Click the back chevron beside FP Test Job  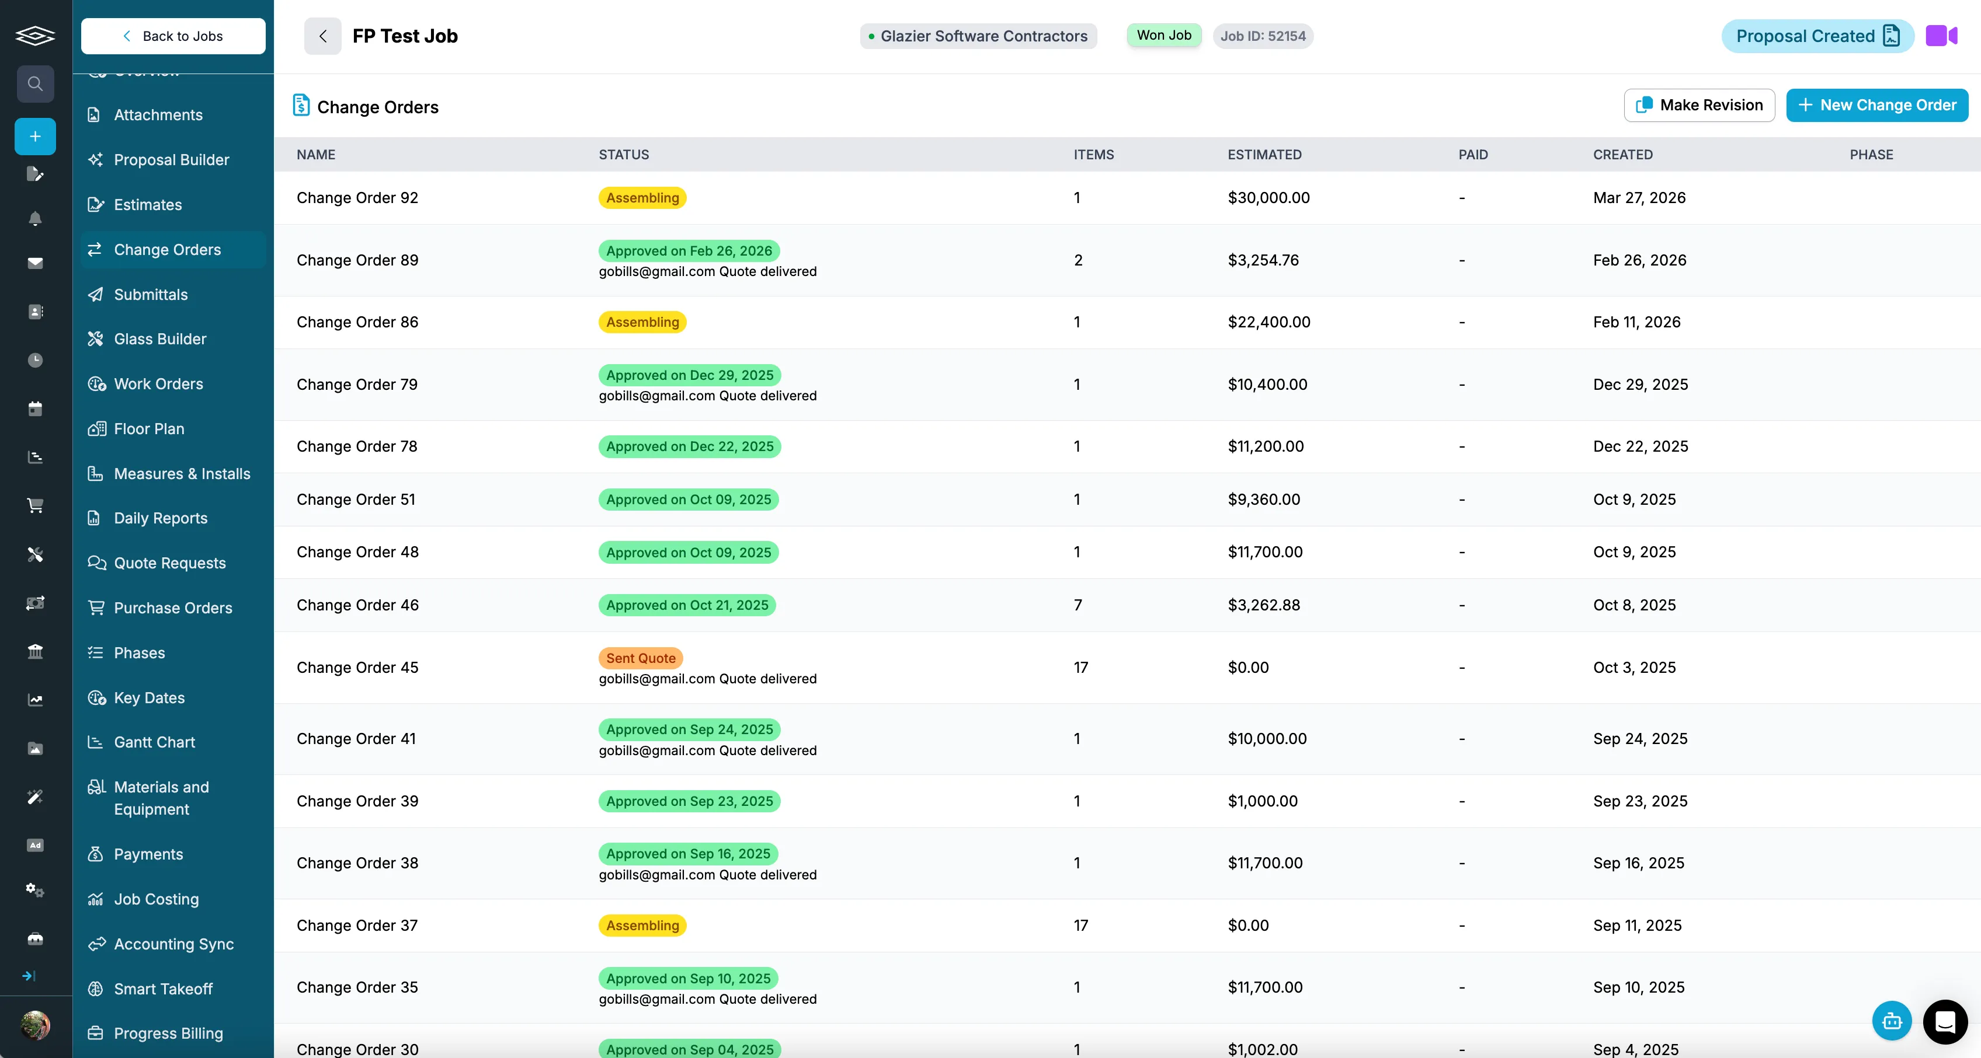323,36
